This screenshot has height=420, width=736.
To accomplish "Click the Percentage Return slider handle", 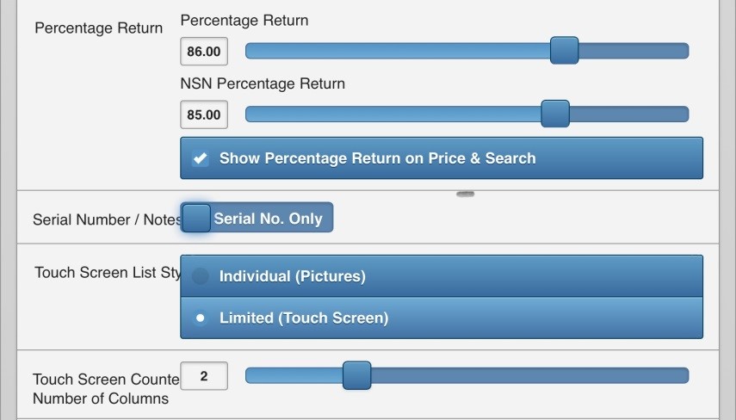I will (x=564, y=51).
